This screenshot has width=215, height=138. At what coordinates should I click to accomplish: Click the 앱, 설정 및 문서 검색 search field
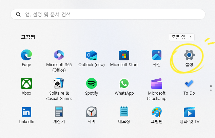pyautogui.click(x=108, y=14)
